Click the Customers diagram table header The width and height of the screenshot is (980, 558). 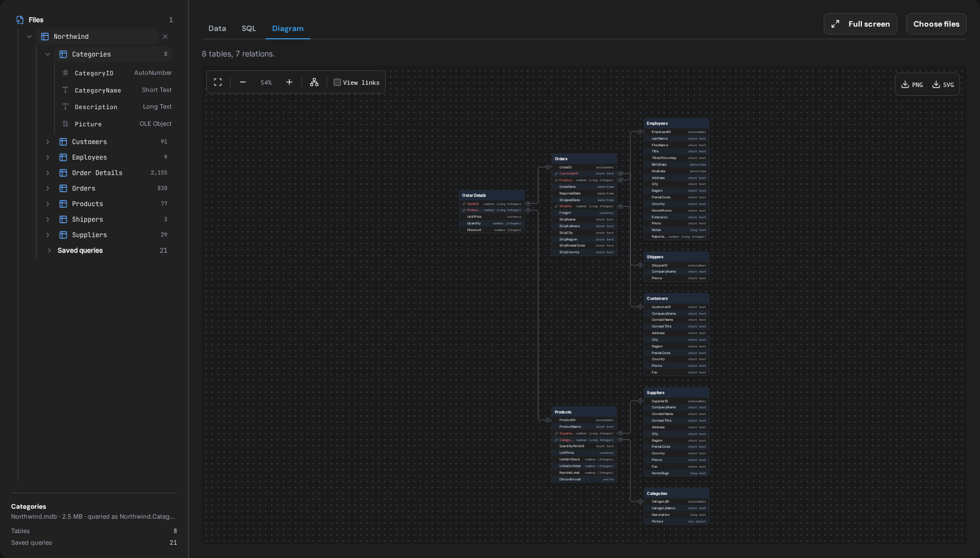[676, 298]
